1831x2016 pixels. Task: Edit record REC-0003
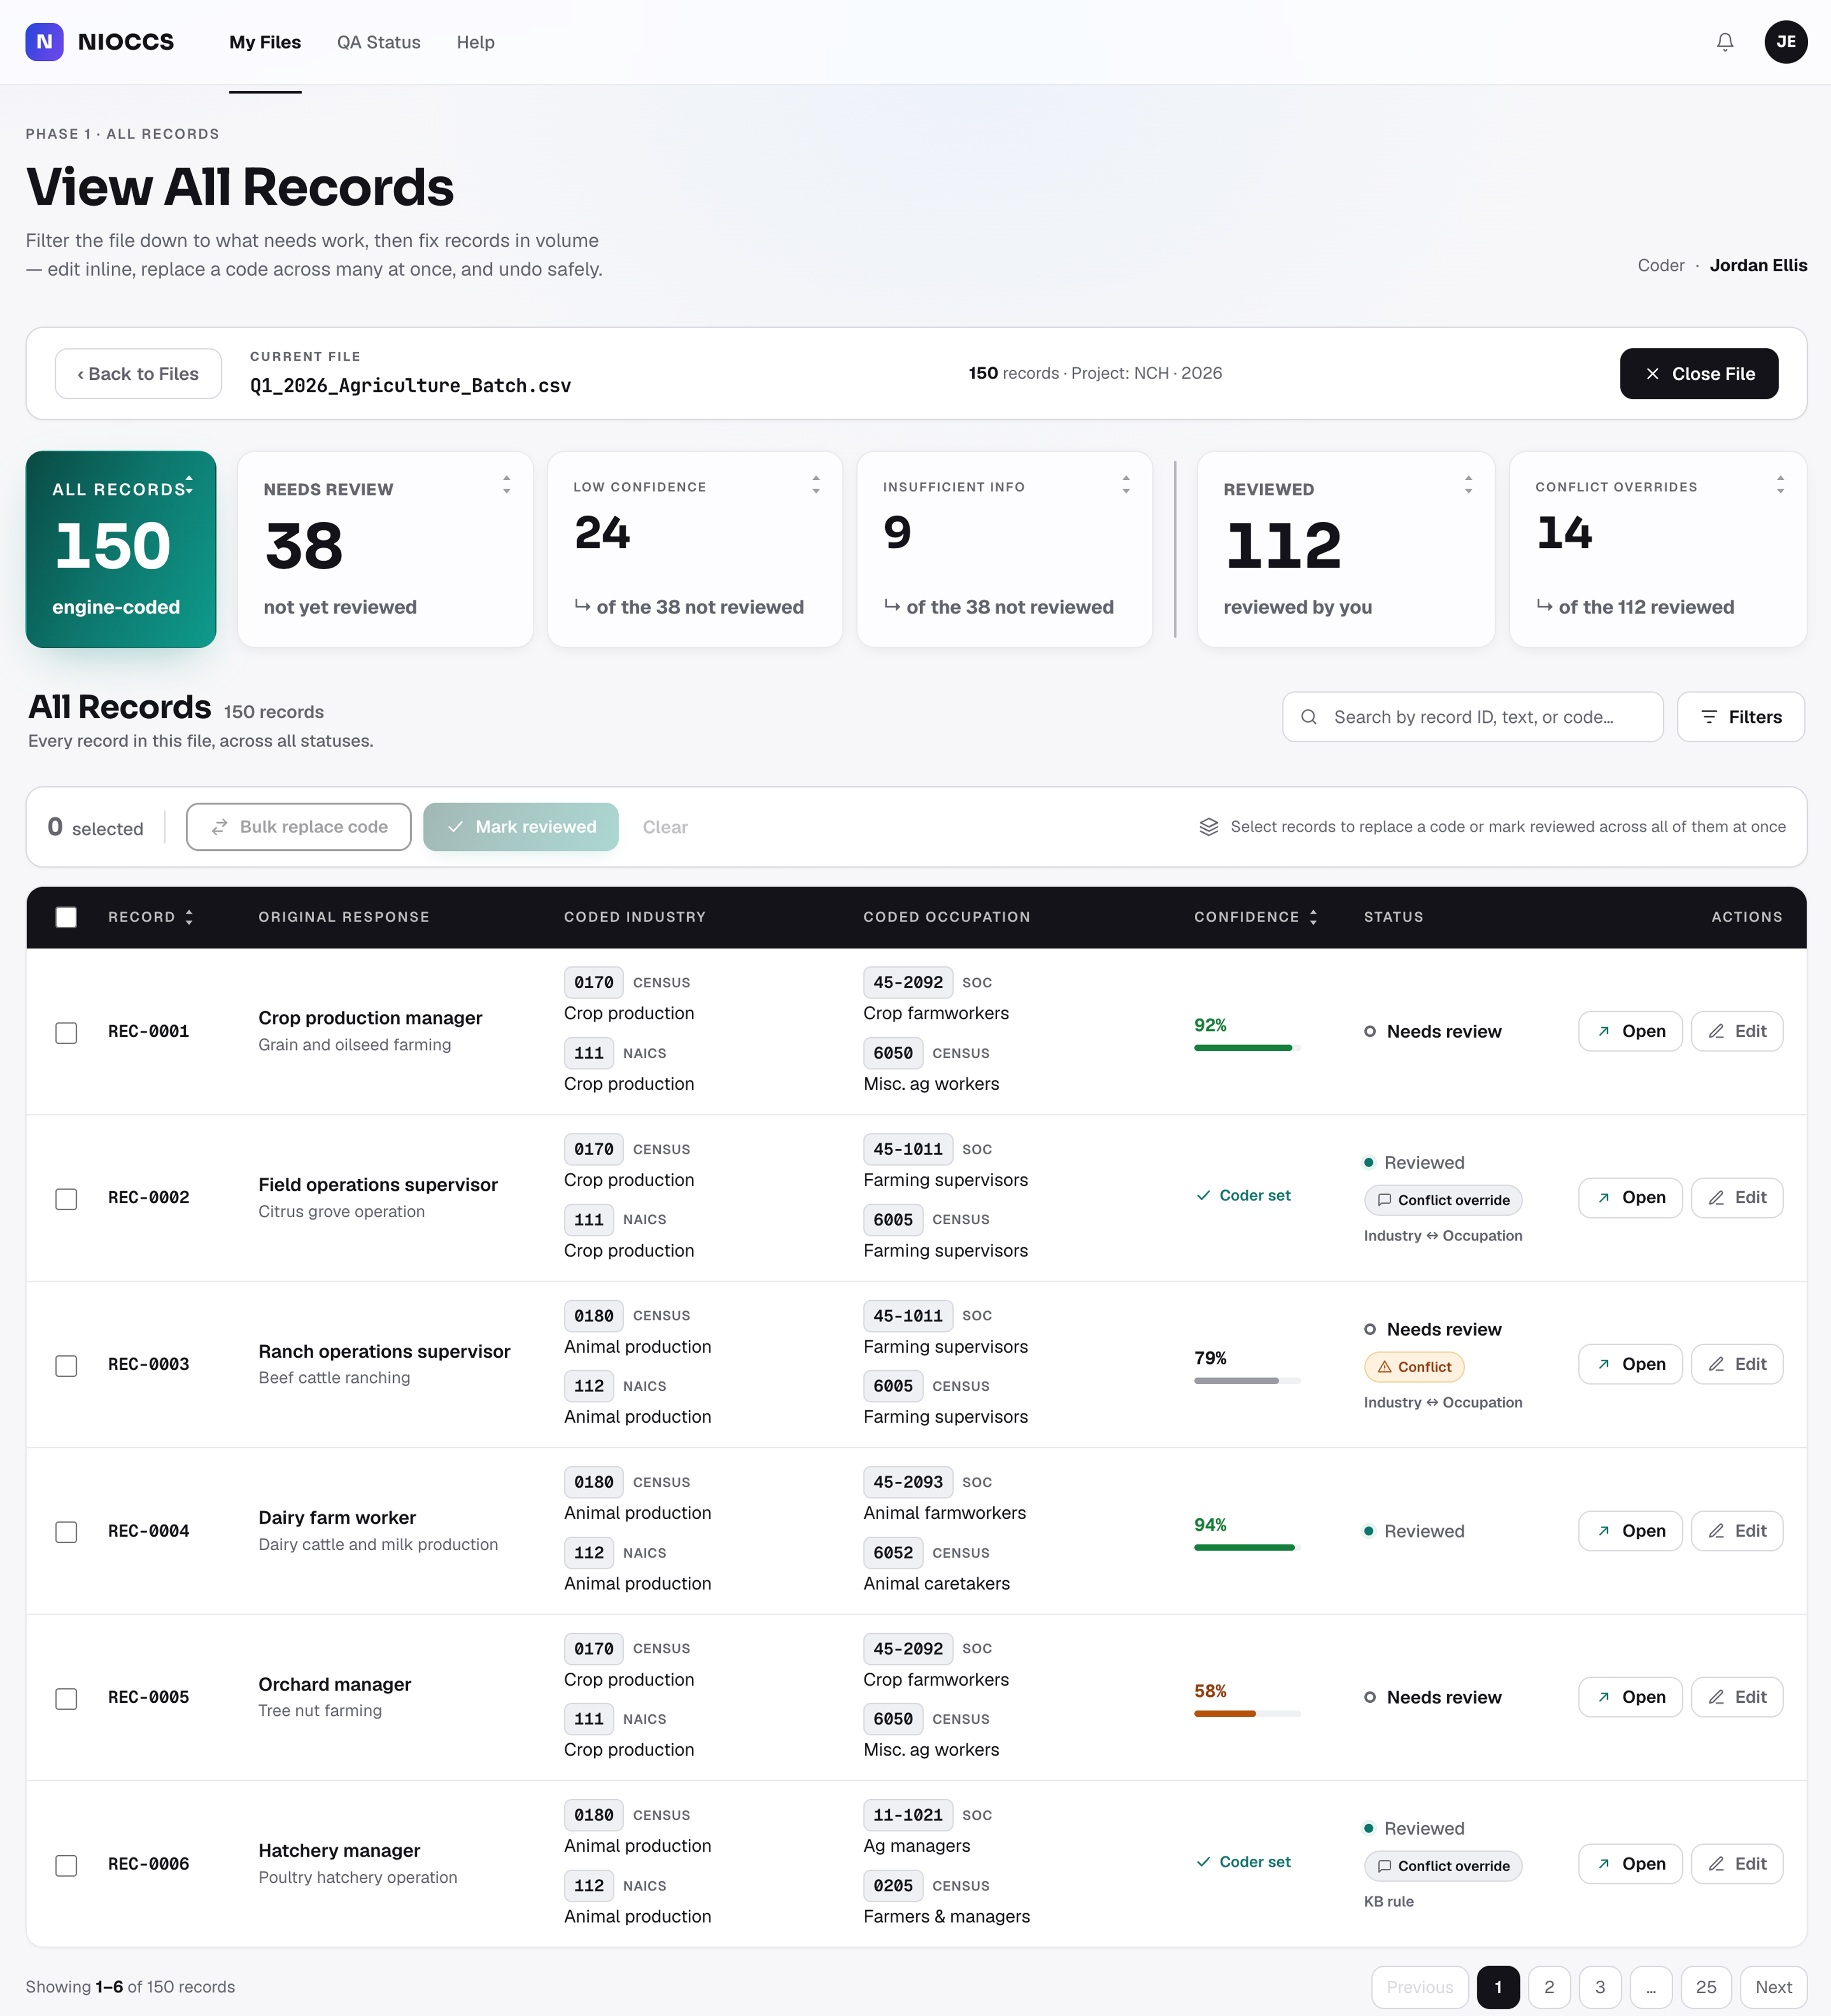[x=1736, y=1364]
